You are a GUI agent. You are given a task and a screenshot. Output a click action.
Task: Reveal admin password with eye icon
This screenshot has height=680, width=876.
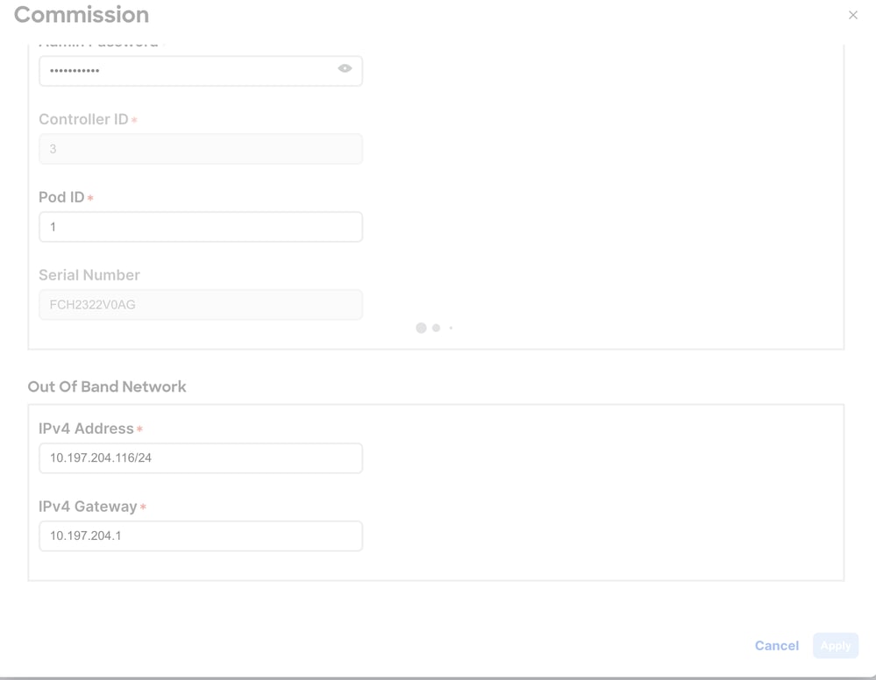pos(345,69)
